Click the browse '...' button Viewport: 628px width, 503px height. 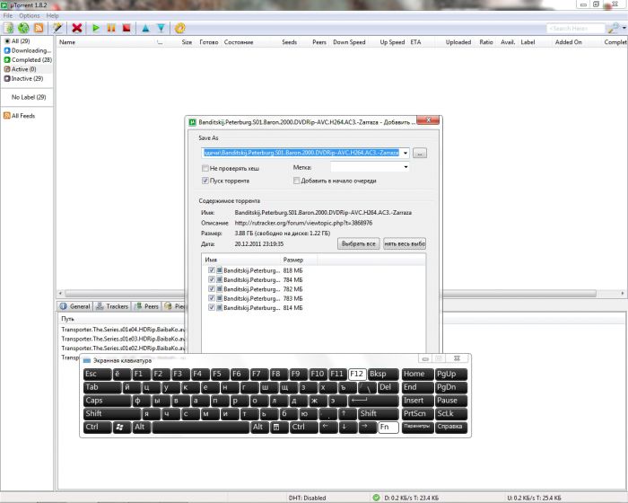point(420,154)
